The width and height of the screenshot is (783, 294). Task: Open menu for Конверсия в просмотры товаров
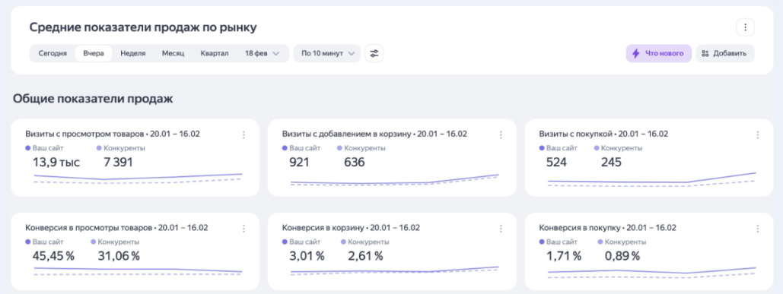(243, 228)
